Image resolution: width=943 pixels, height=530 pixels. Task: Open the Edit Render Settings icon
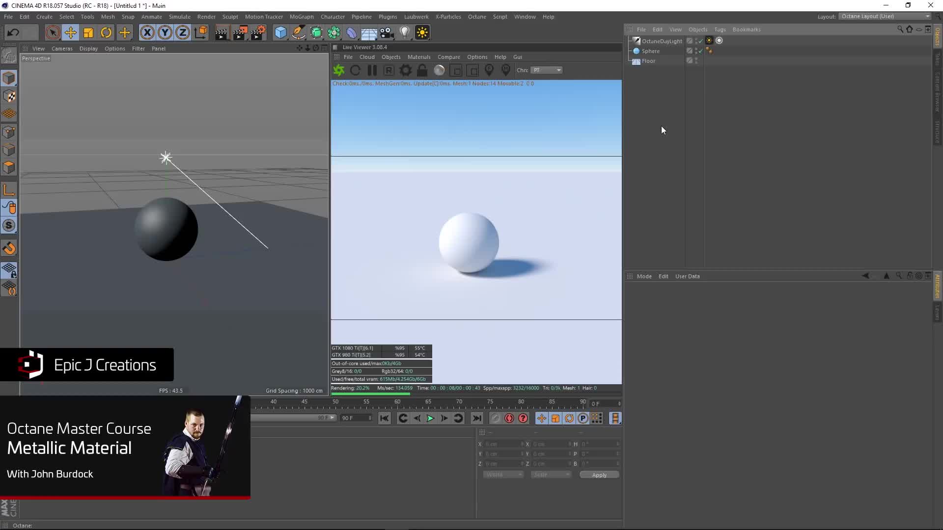[x=258, y=33]
